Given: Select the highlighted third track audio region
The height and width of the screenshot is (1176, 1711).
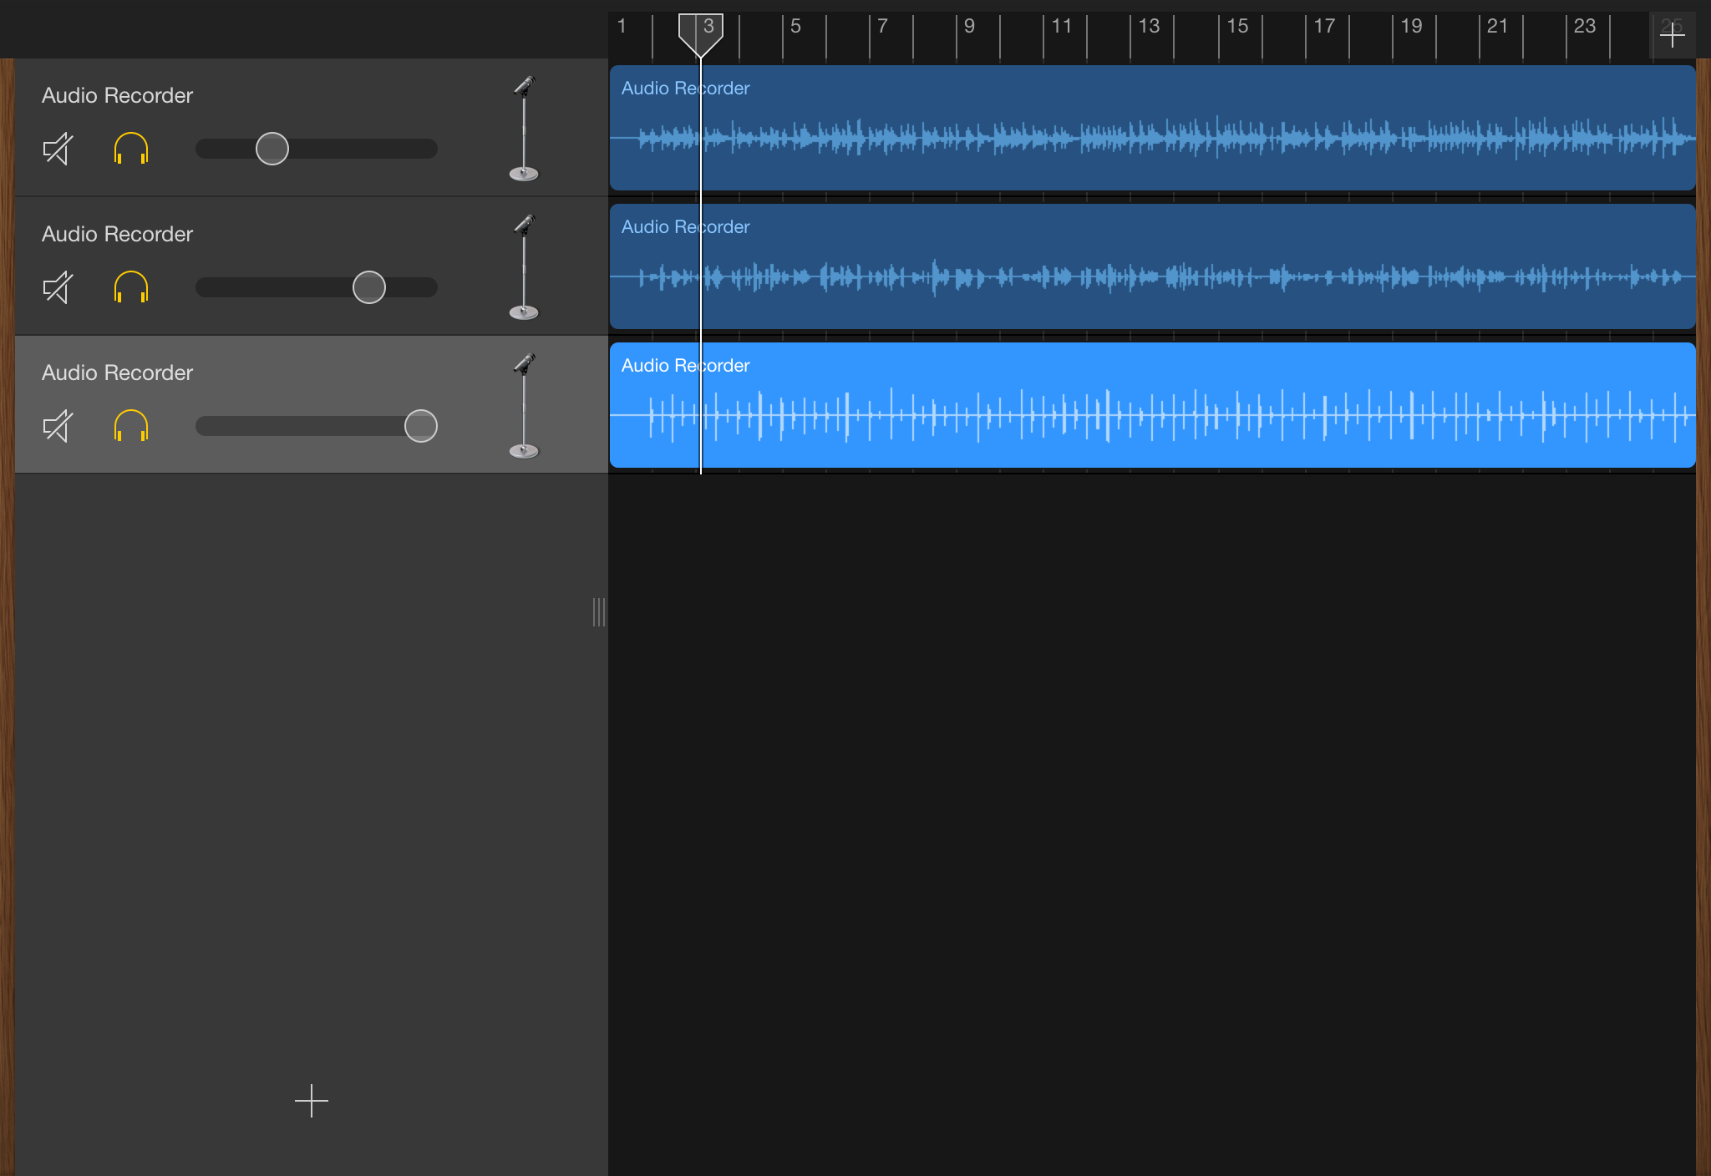Looking at the screenshot, I should click(x=1152, y=405).
